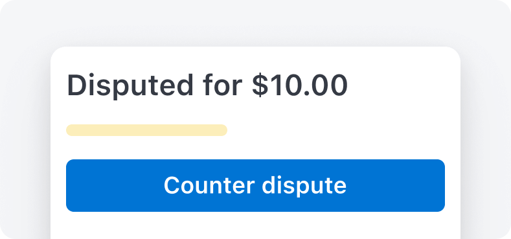Click empty card space below blue button
Screen dimensions: 511x239
[x=255, y=225]
